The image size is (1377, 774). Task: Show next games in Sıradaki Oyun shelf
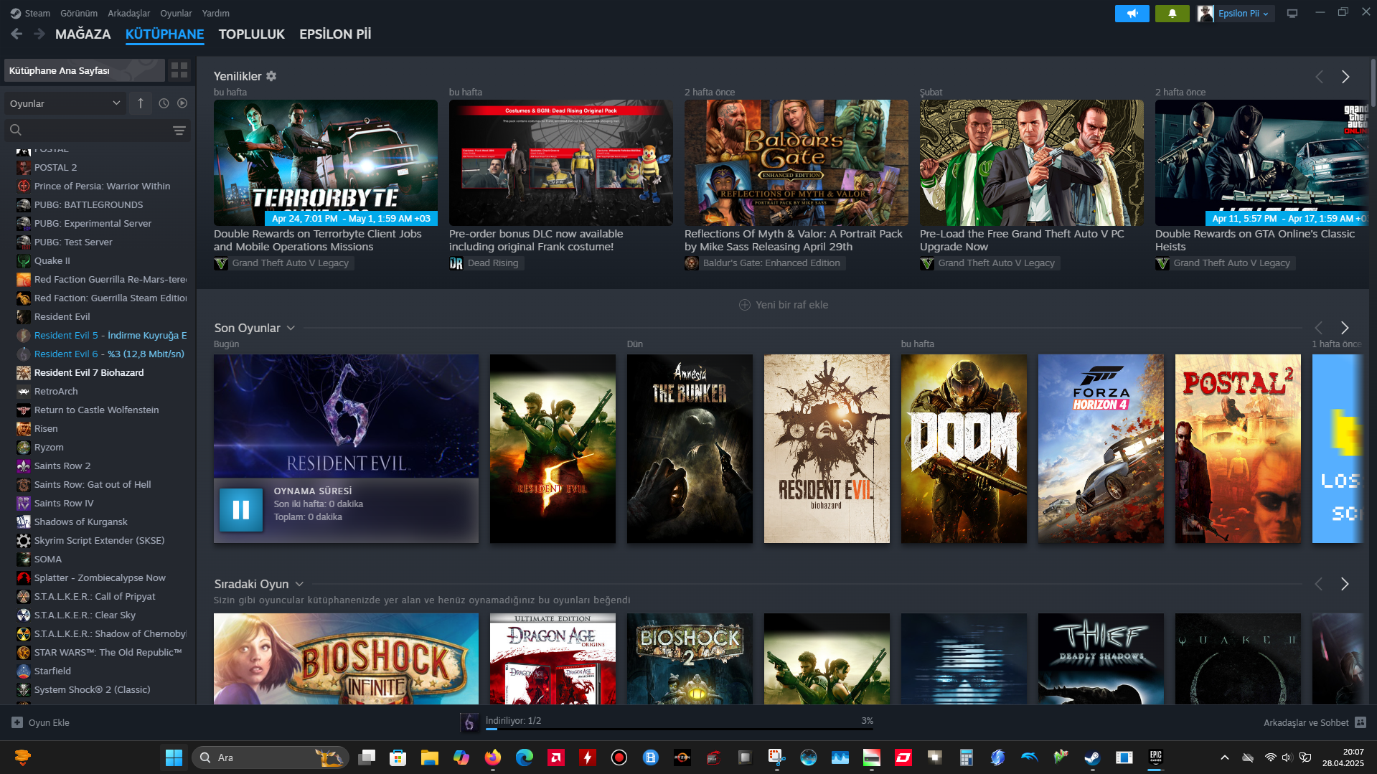pos(1345,584)
